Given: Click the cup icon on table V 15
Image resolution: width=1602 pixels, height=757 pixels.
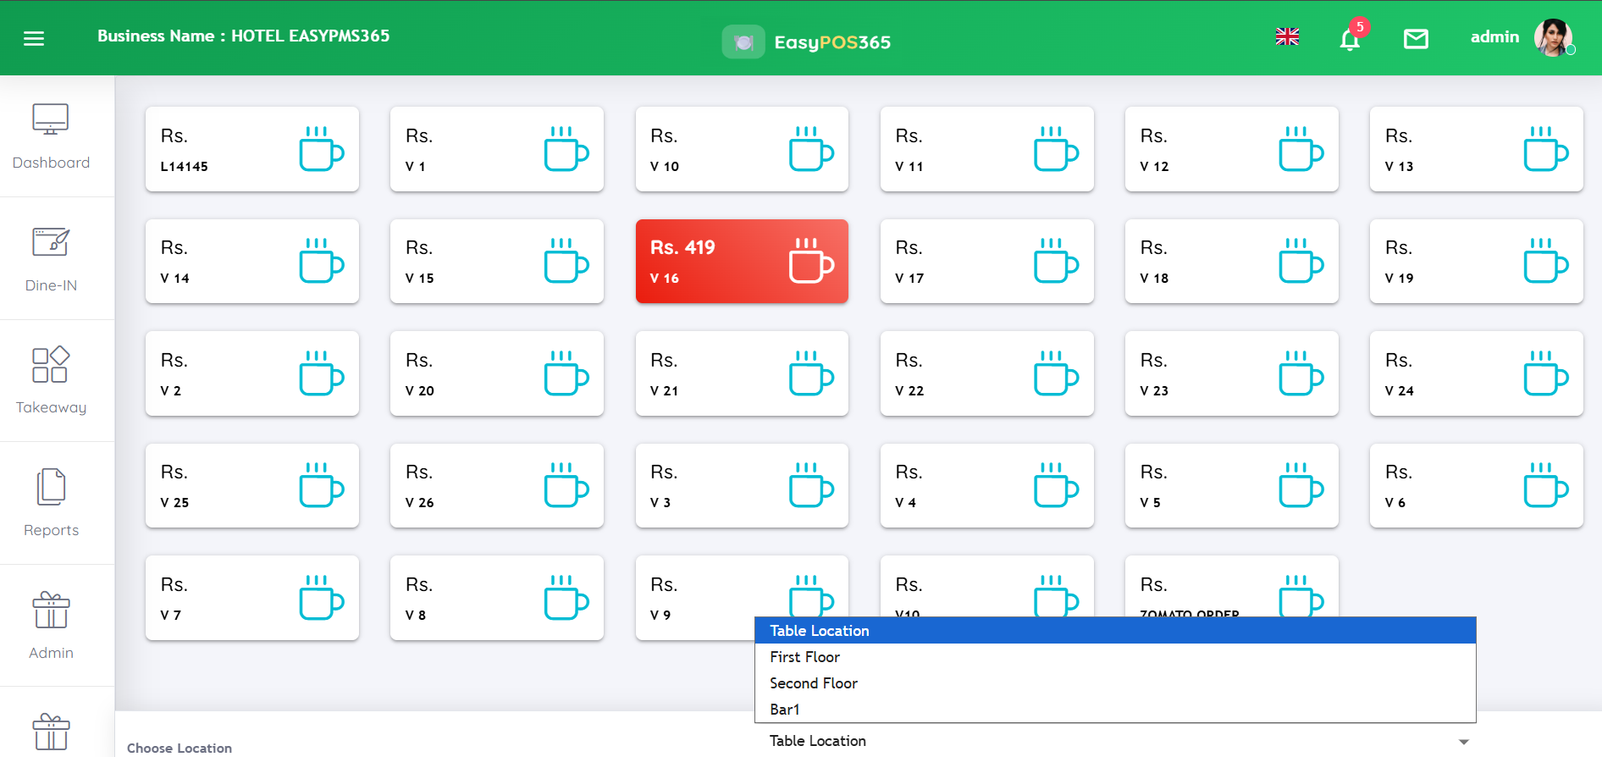Looking at the screenshot, I should (566, 261).
